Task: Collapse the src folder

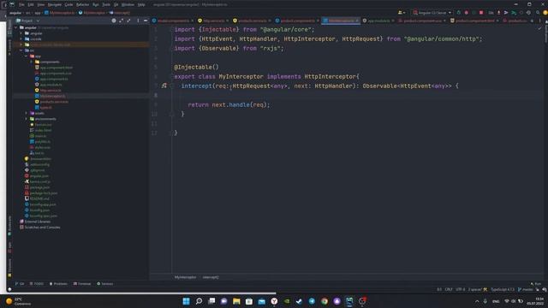Action: pos(21,50)
